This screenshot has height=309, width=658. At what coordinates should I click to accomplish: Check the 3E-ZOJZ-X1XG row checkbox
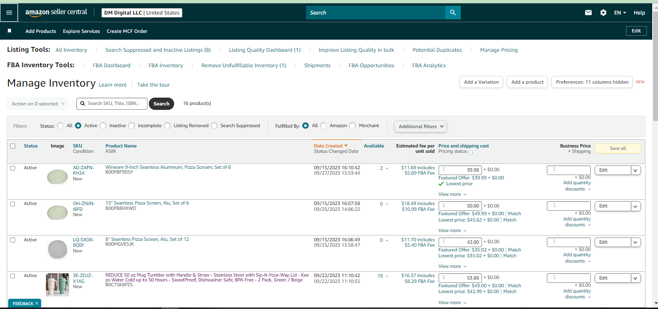point(13,276)
